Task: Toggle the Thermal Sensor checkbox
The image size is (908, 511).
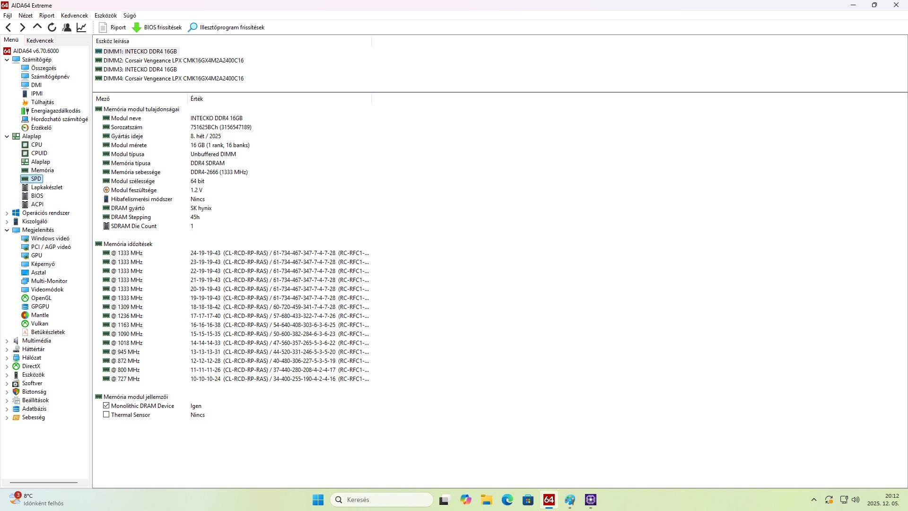Action: click(x=106, y=414)
